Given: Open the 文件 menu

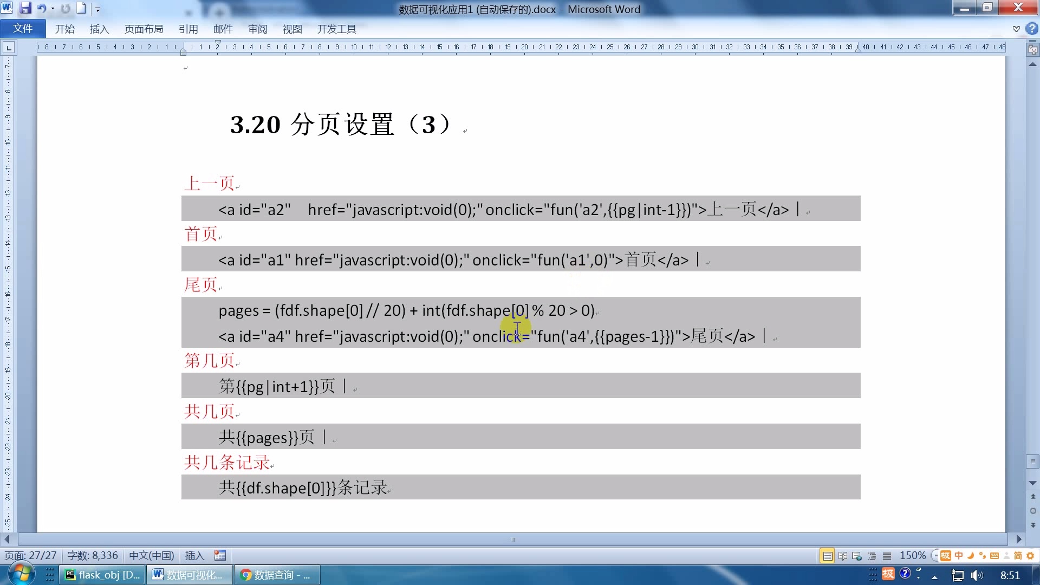Looking at the screenshot, I should 22,28.
